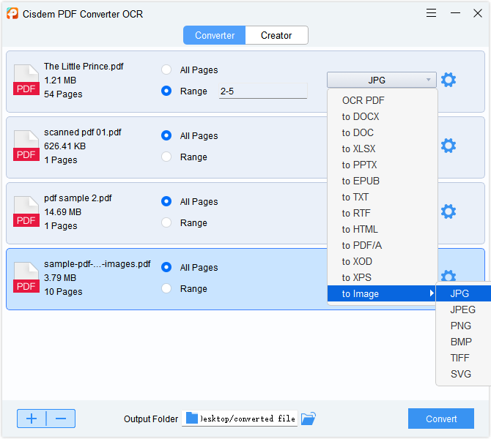This screenshot has width=491, height=439.
Task: Select Range for The Little Prince.pdf
Action: (x=166, y=91)
